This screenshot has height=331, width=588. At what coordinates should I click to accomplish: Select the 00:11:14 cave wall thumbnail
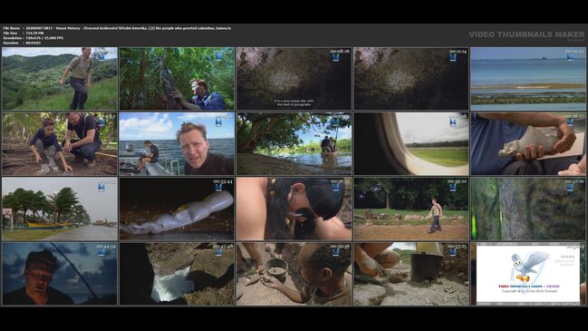coord(411,79)
